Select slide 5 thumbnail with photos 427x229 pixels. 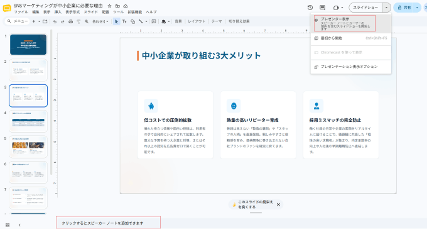(x=28, y=147)
